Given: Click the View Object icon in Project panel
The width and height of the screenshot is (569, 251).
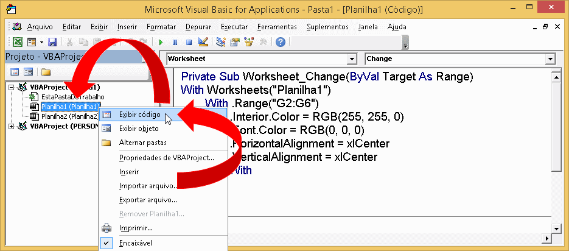Looking at the screenshot, I should pos(29,71).
